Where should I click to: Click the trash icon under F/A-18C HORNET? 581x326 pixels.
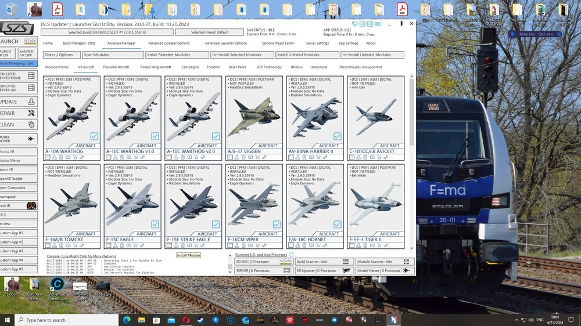[x=304, y=245]
